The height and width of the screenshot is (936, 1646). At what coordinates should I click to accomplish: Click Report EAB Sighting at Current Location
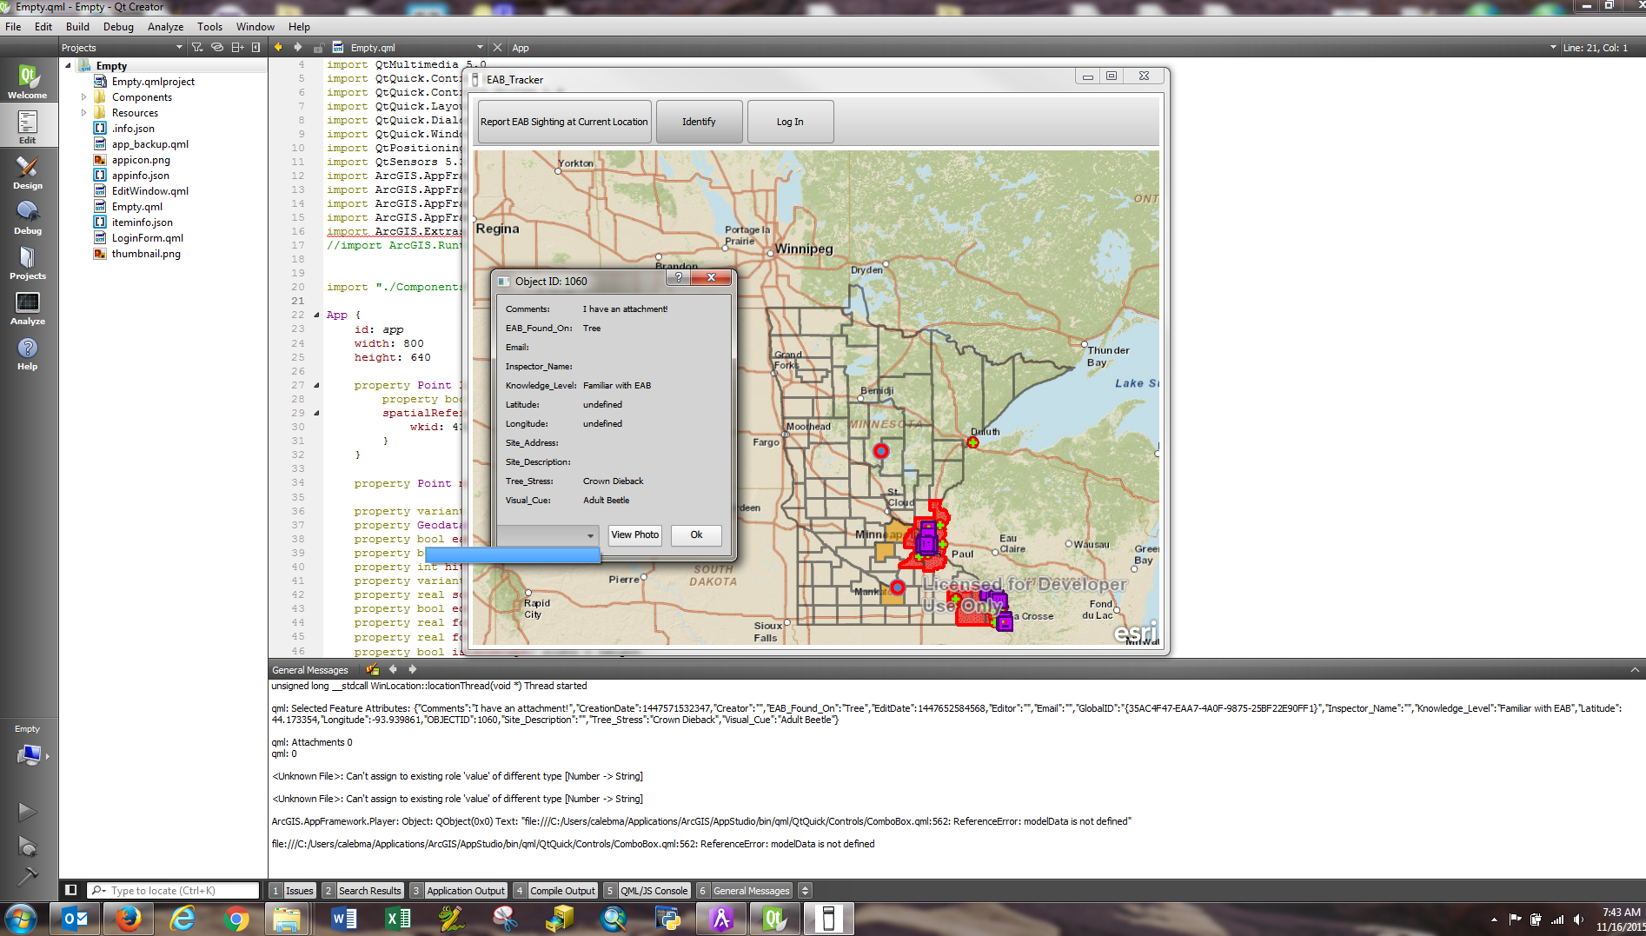(564, 122)
